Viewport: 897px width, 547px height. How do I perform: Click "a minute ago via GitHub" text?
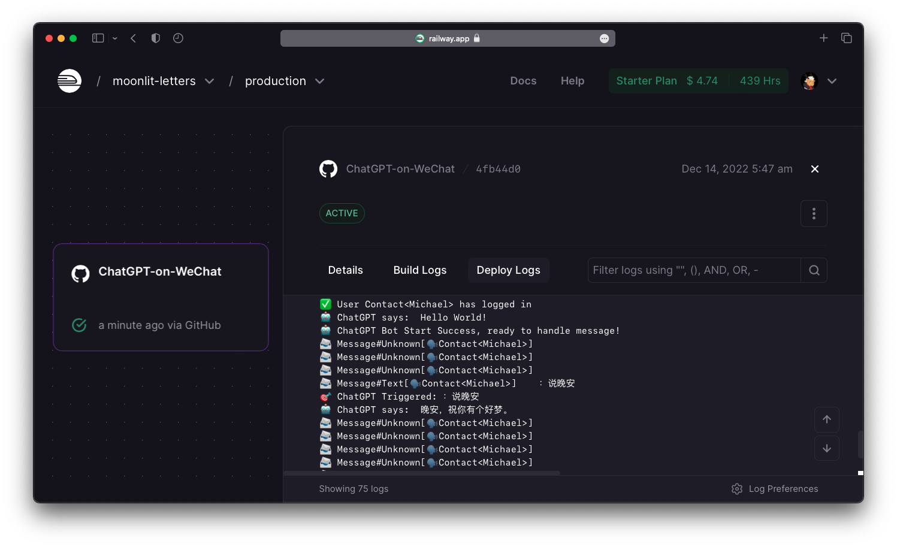tap(159, 325)
